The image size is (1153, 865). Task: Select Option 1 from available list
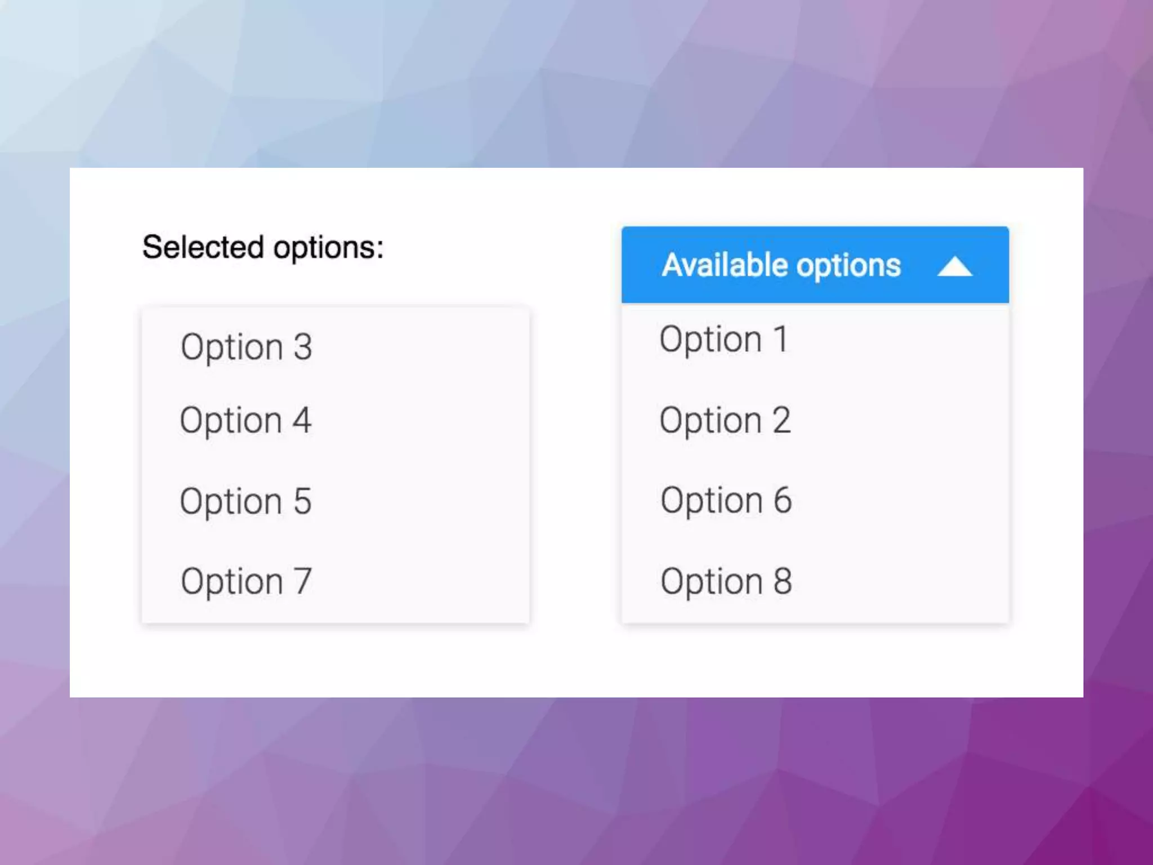[724, 340]
